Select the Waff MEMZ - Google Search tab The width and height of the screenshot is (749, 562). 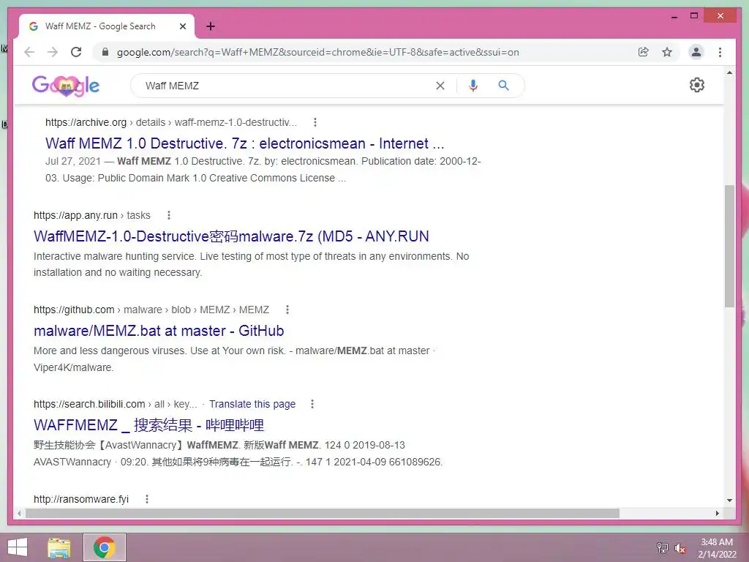[x=107, y=26]
